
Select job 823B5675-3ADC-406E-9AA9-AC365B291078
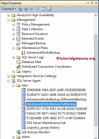[x=57, y=95]
